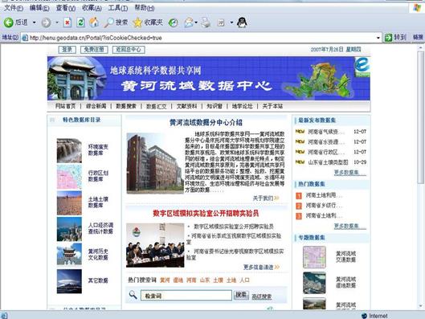Click the 人口 hot search keyword

pyautogui.click(x=244, y=280)
